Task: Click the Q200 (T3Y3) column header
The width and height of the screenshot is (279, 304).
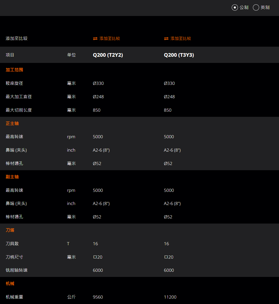Action: (179, 55)
